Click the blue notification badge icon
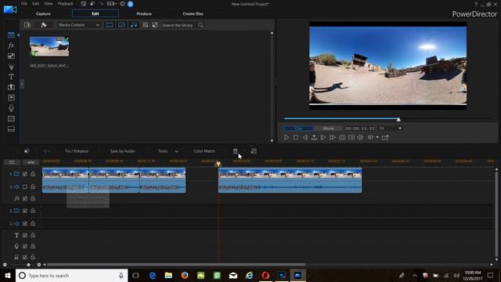 (x=131, y=4)
